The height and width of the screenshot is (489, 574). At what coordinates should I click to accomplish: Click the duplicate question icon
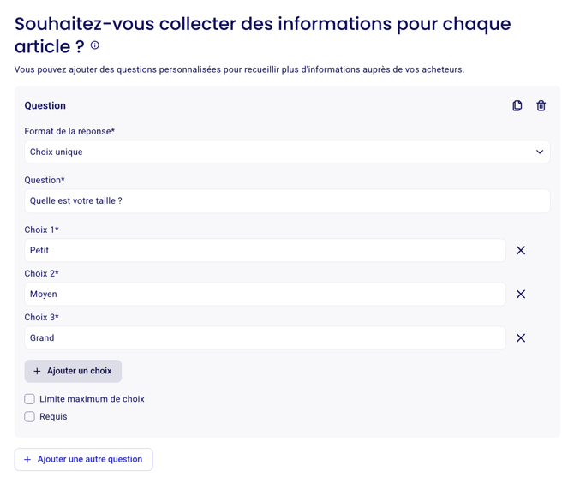click(x=517, y=106)
